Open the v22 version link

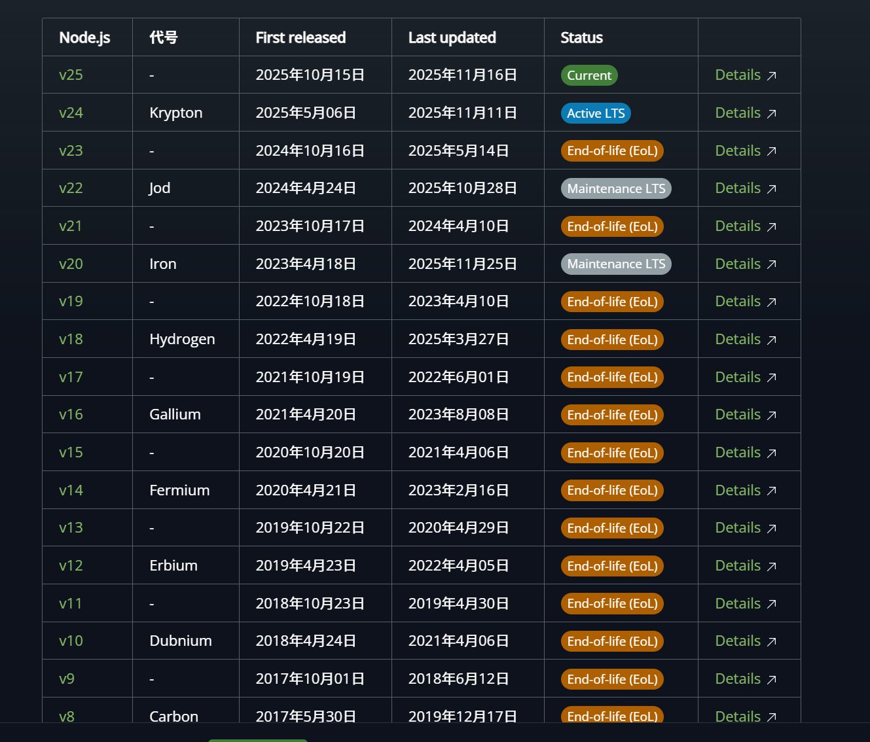(71, 188)
